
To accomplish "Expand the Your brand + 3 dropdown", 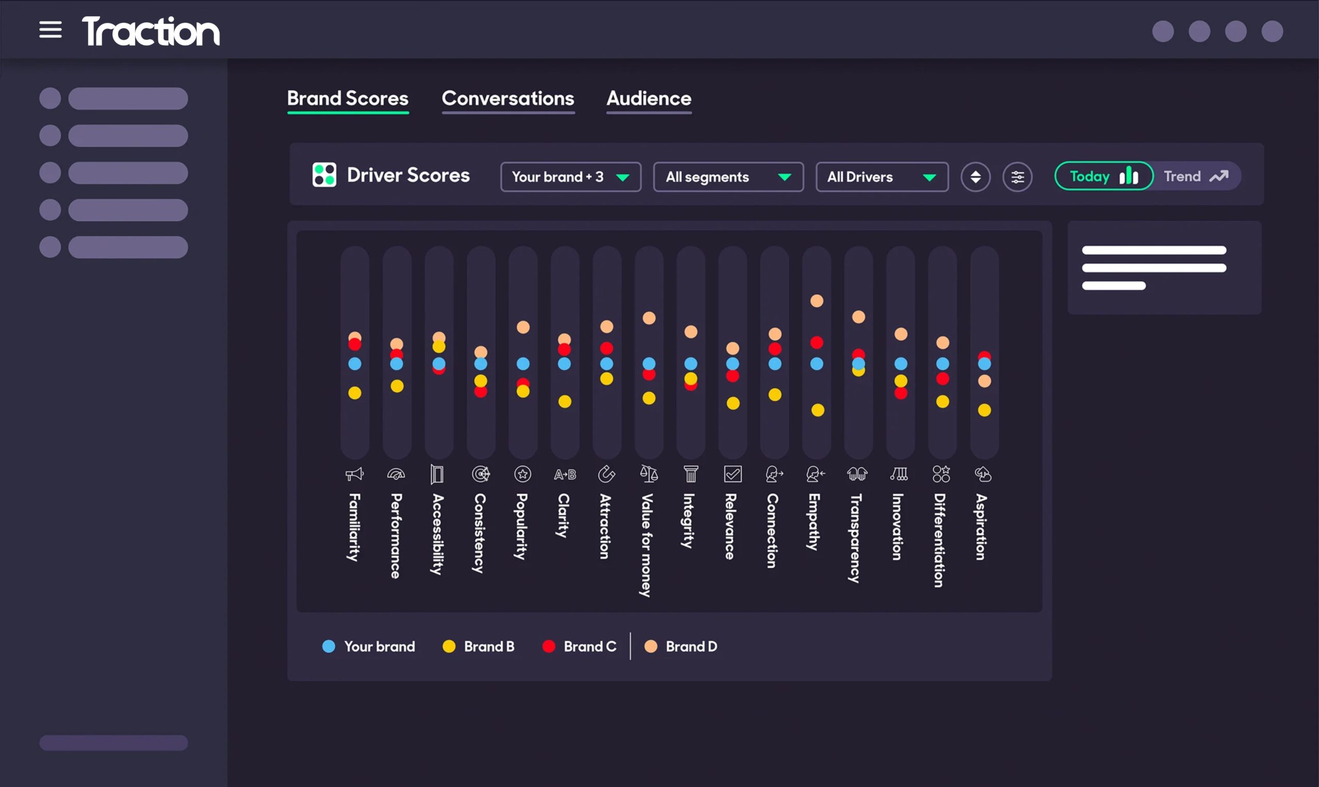I will click(x=570, y=177).
